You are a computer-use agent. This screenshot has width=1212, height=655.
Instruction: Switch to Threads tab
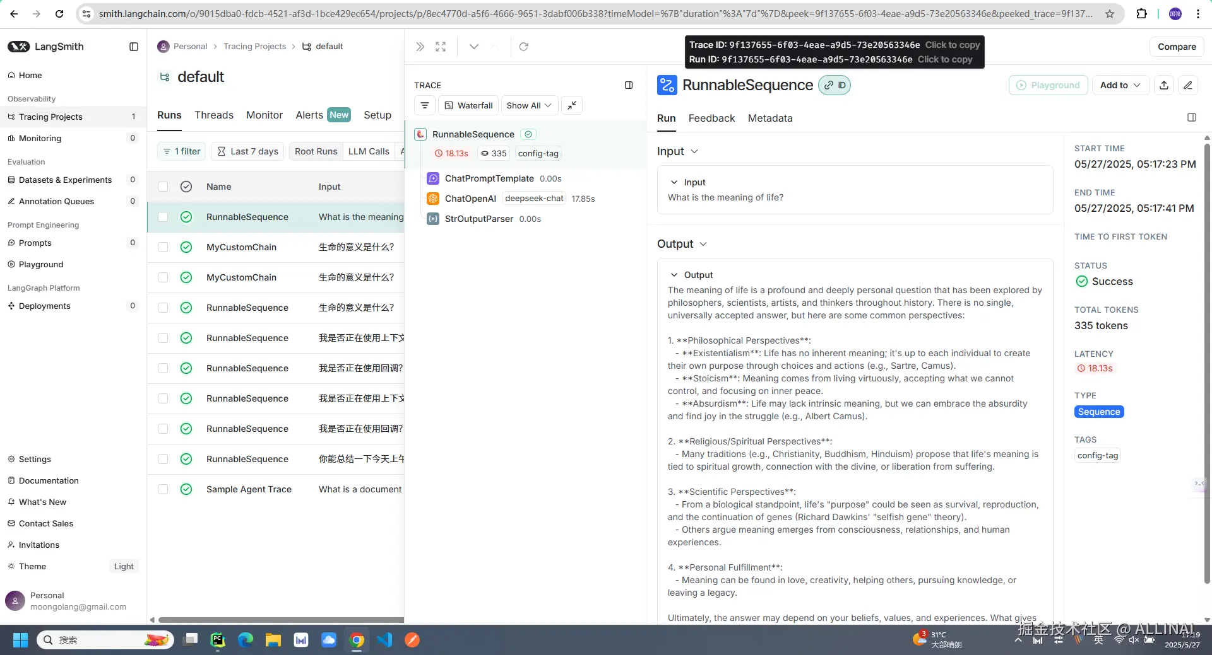point(214,115)
